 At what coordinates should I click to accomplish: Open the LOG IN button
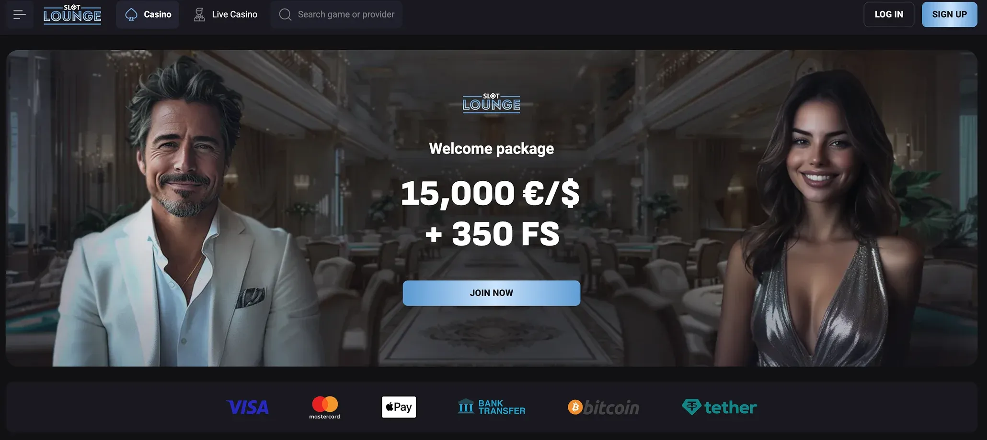pos(889,14)
